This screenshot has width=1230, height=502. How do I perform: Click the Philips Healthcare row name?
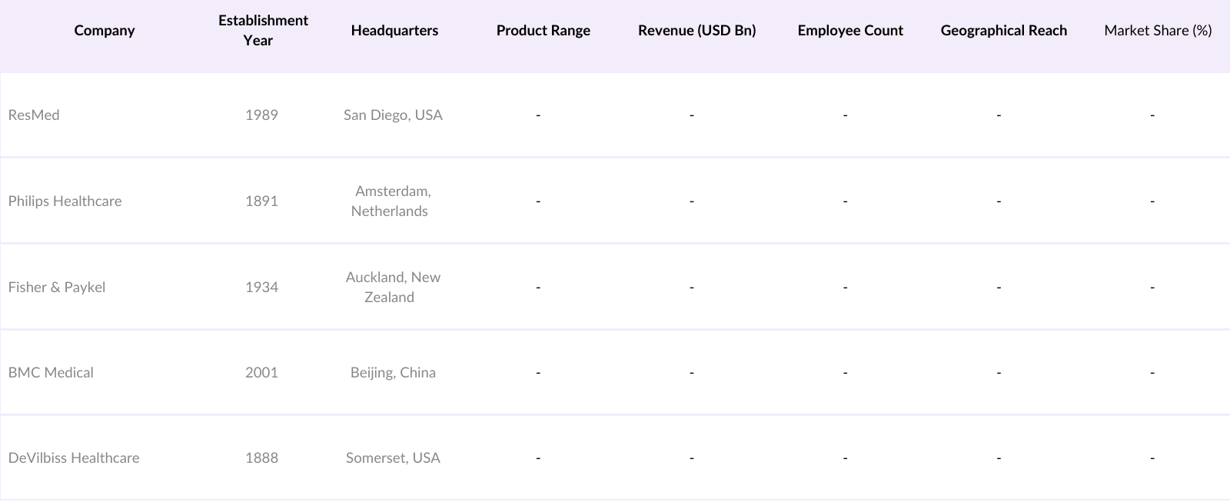pos(65,201)
